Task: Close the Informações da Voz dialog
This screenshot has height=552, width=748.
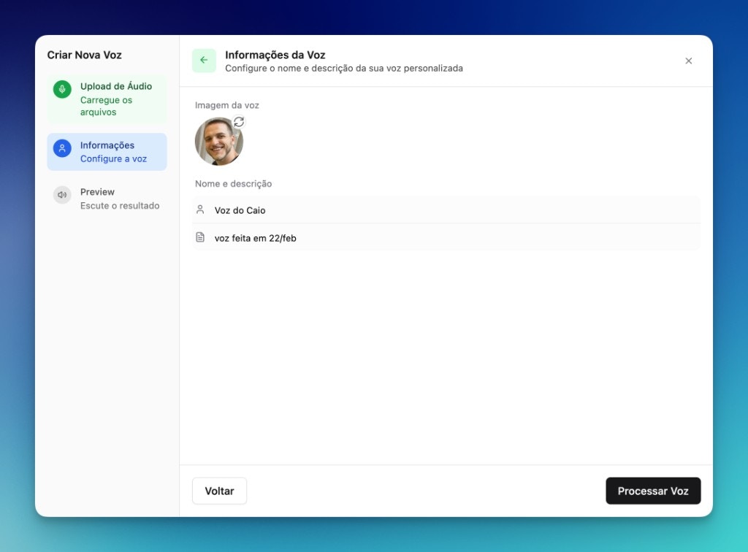Action: click(x=688, y=61)
